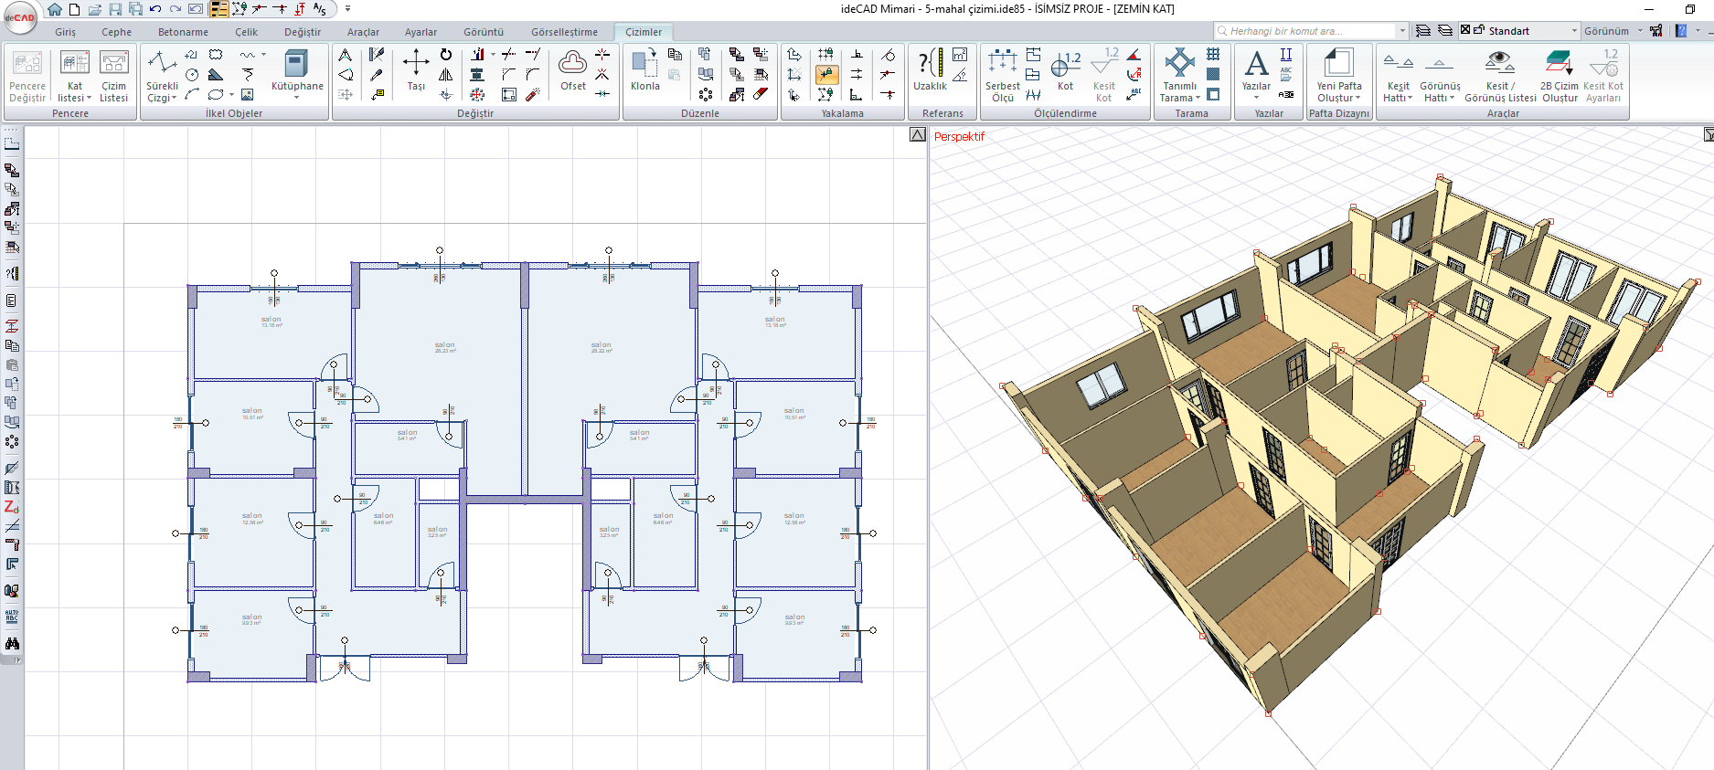Click the Serbest Ölçü button
This screenshot has height=770, width=1714.
(x=1002, y=75)
